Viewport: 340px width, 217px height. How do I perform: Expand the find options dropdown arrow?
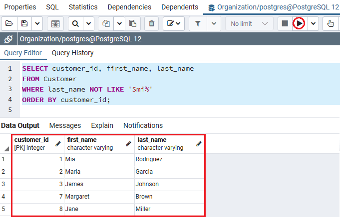[x=89, y=23]
